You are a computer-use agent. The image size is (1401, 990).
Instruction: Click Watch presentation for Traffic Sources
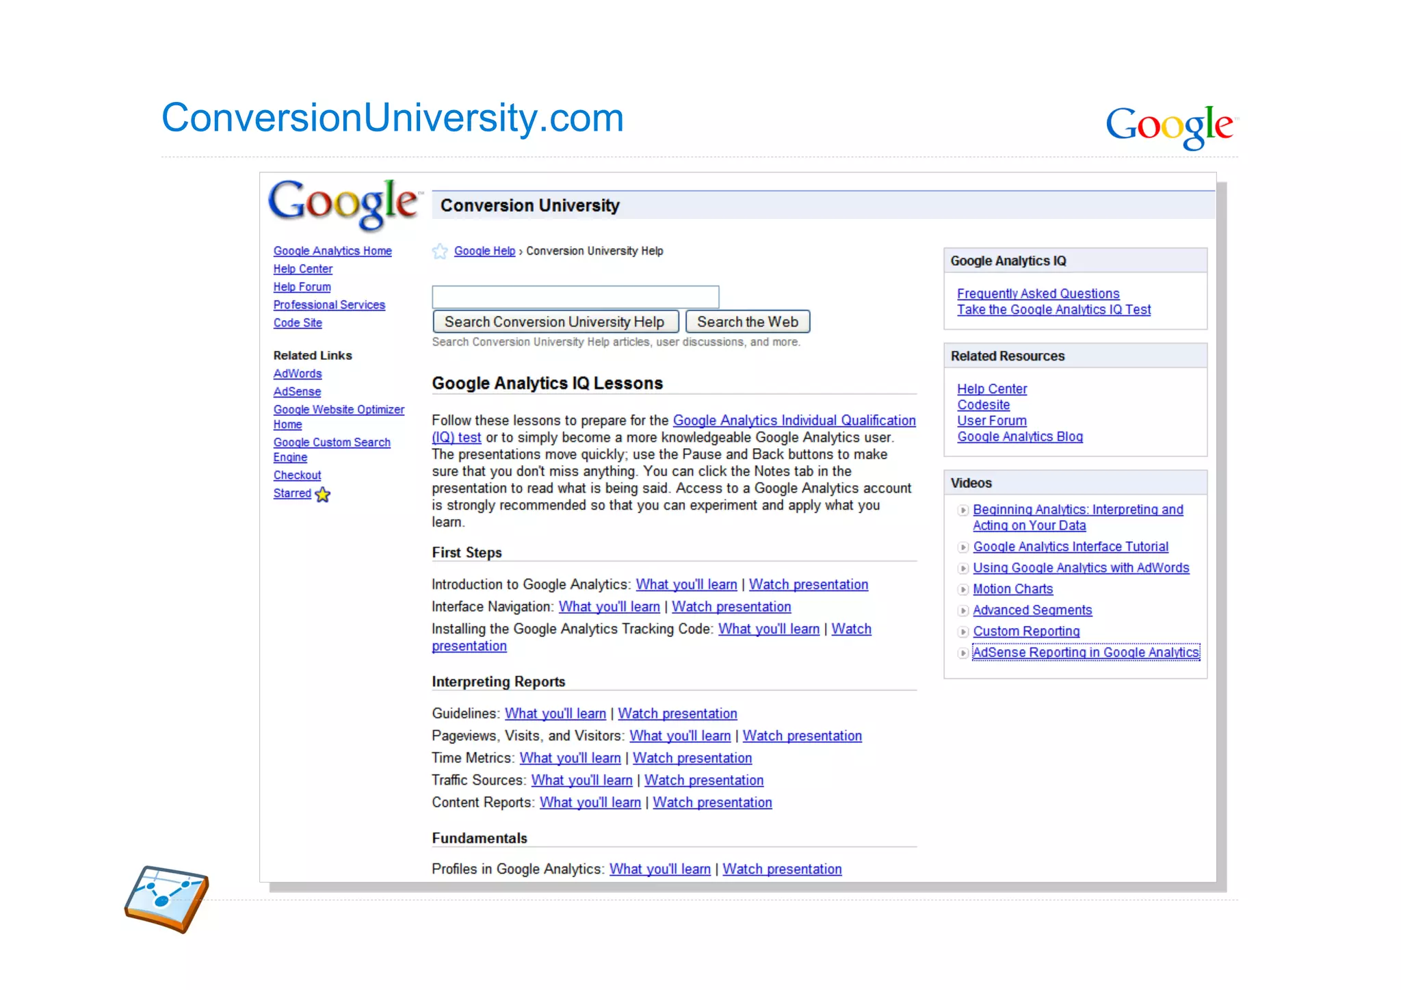click(x=704, y=781)
